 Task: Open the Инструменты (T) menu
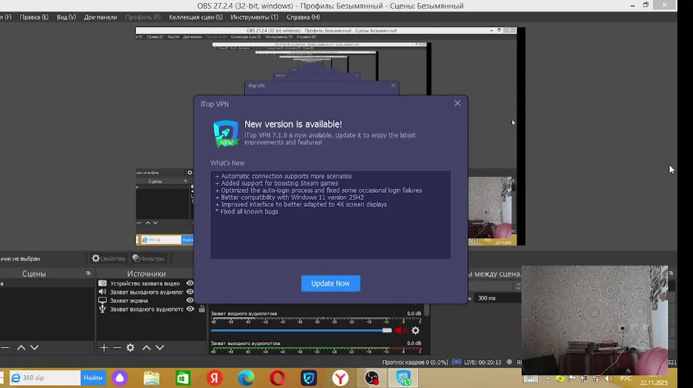(254, 17)
